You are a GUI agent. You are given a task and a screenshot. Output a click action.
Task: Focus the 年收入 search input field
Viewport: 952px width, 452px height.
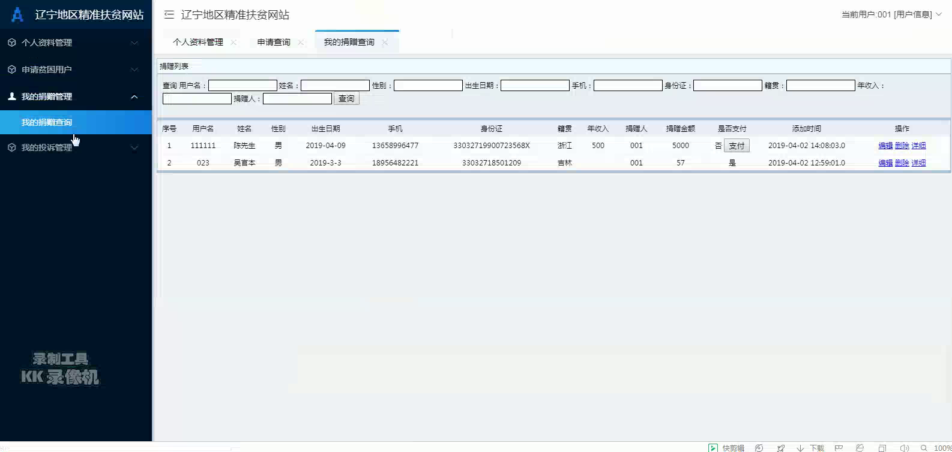[x=197, y=98]
